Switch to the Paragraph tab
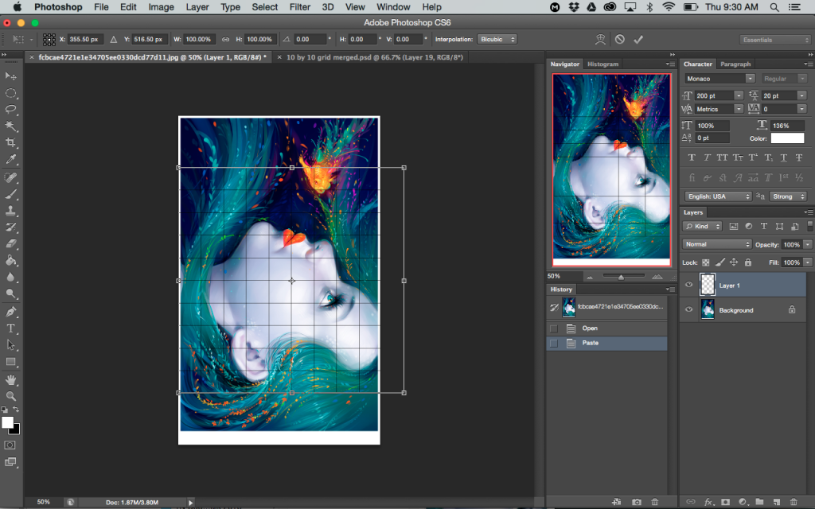The height and width of the screenshot is (509, 815). click(735, 64)
